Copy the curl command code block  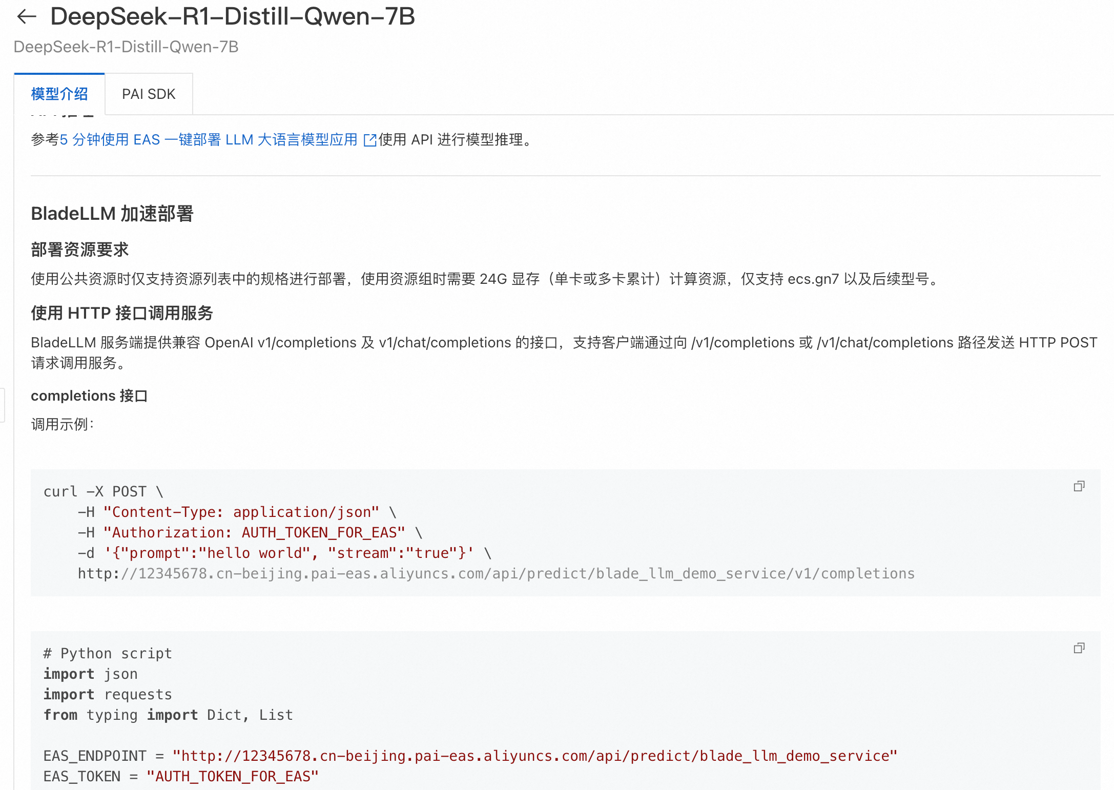1079,486
